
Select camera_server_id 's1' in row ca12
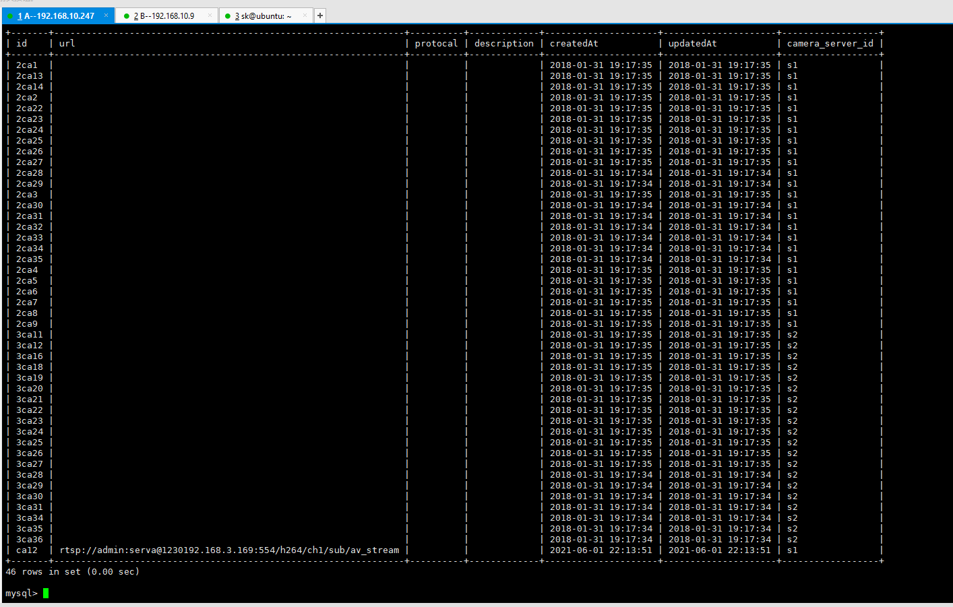point(792,550)
